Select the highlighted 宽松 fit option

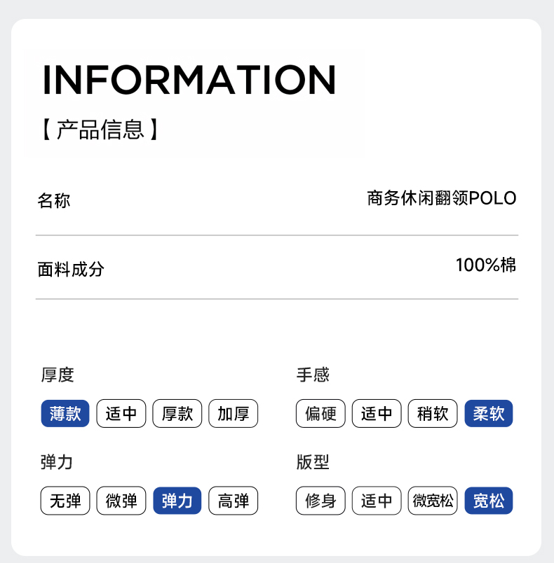pos(489,501)
